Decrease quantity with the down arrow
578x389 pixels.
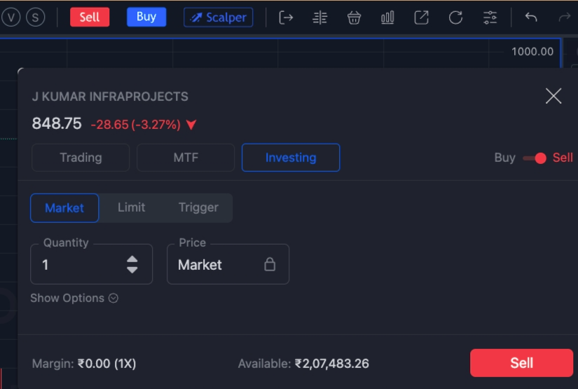click(132, 270)
